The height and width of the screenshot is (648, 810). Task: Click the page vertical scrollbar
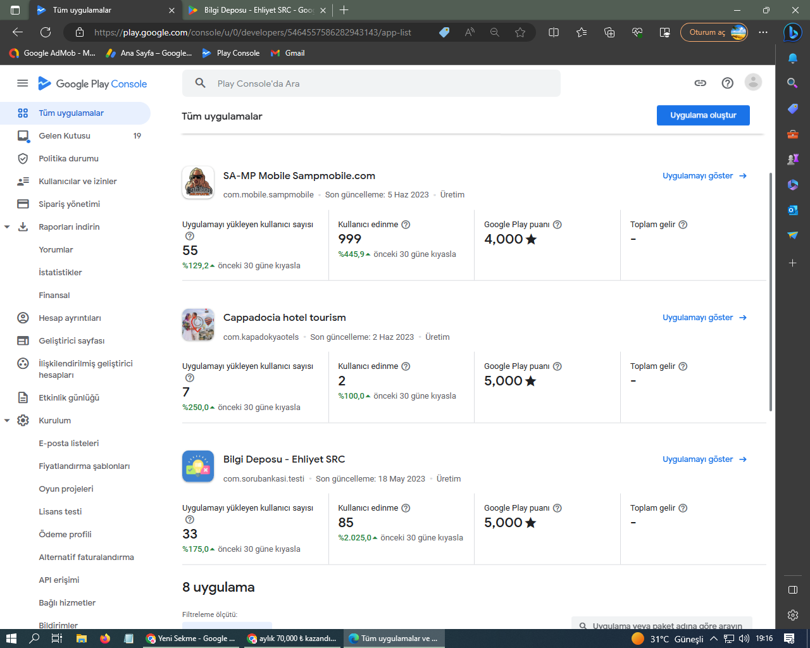tap(770, 291)
